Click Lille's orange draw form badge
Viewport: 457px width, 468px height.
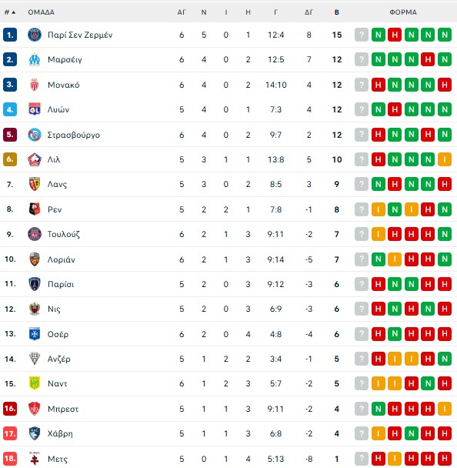point(445,159)
